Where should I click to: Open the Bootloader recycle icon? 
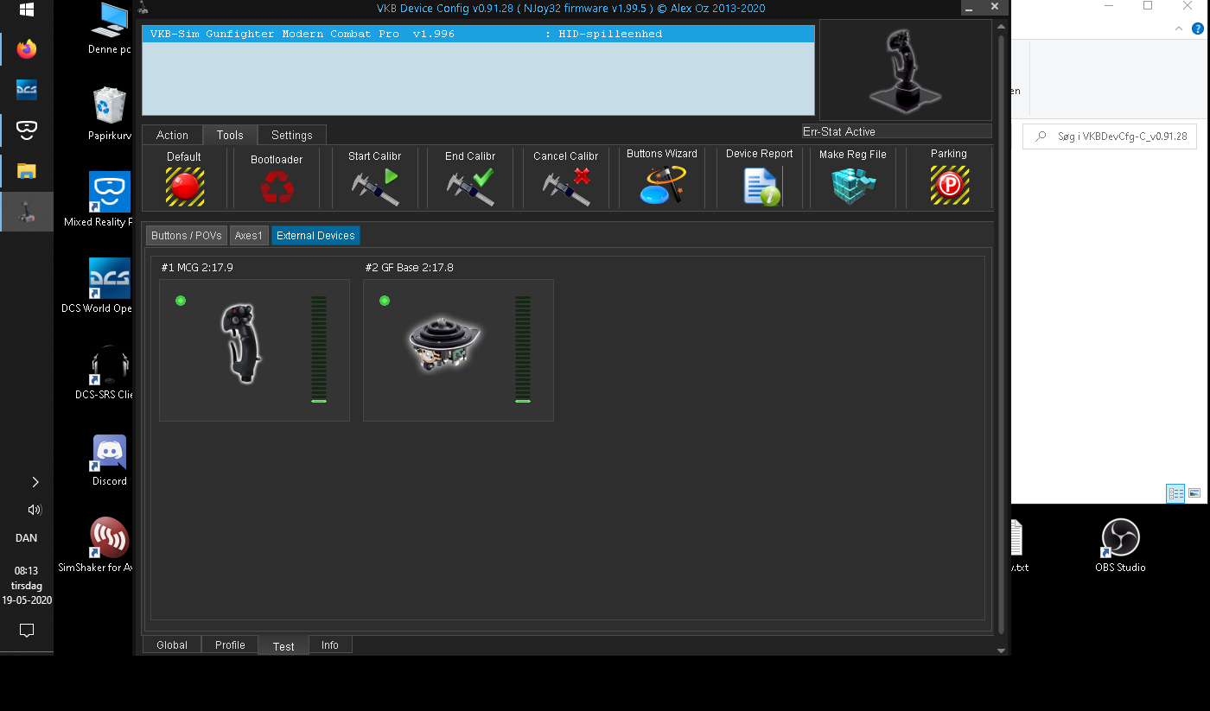[x=277, y=187]
